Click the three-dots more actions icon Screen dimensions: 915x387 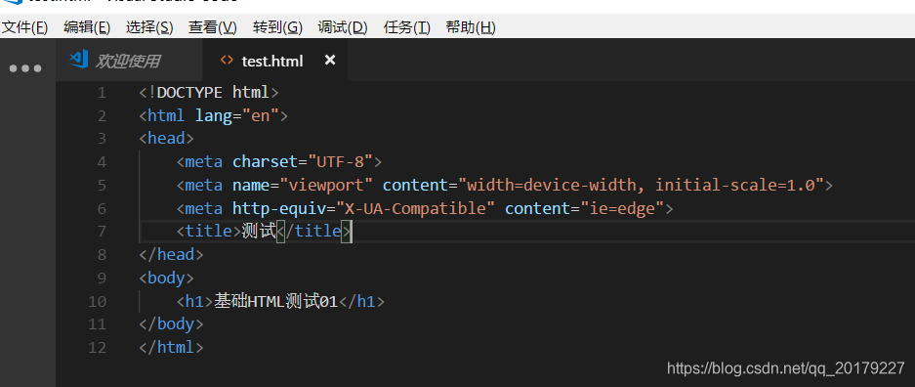pyautogui.click(x=25, y=68)
